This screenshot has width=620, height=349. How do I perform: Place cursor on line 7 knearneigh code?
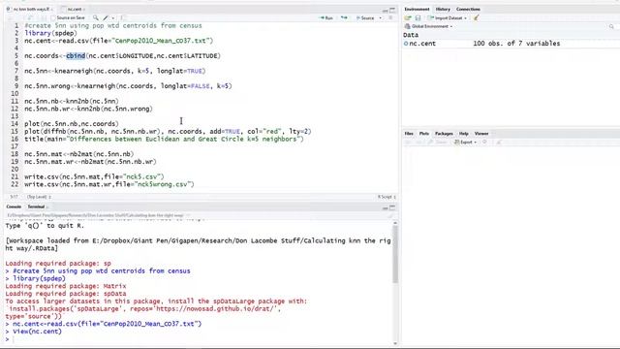tap(115, 71)
